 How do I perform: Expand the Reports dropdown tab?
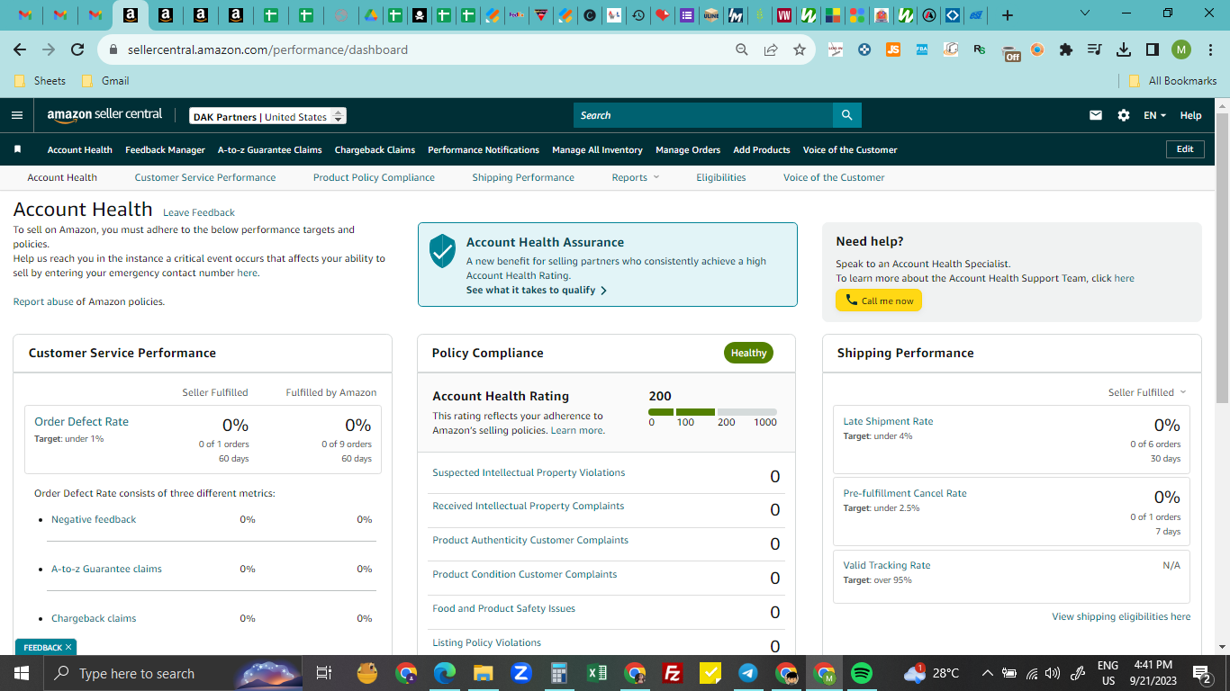(636, 177)
